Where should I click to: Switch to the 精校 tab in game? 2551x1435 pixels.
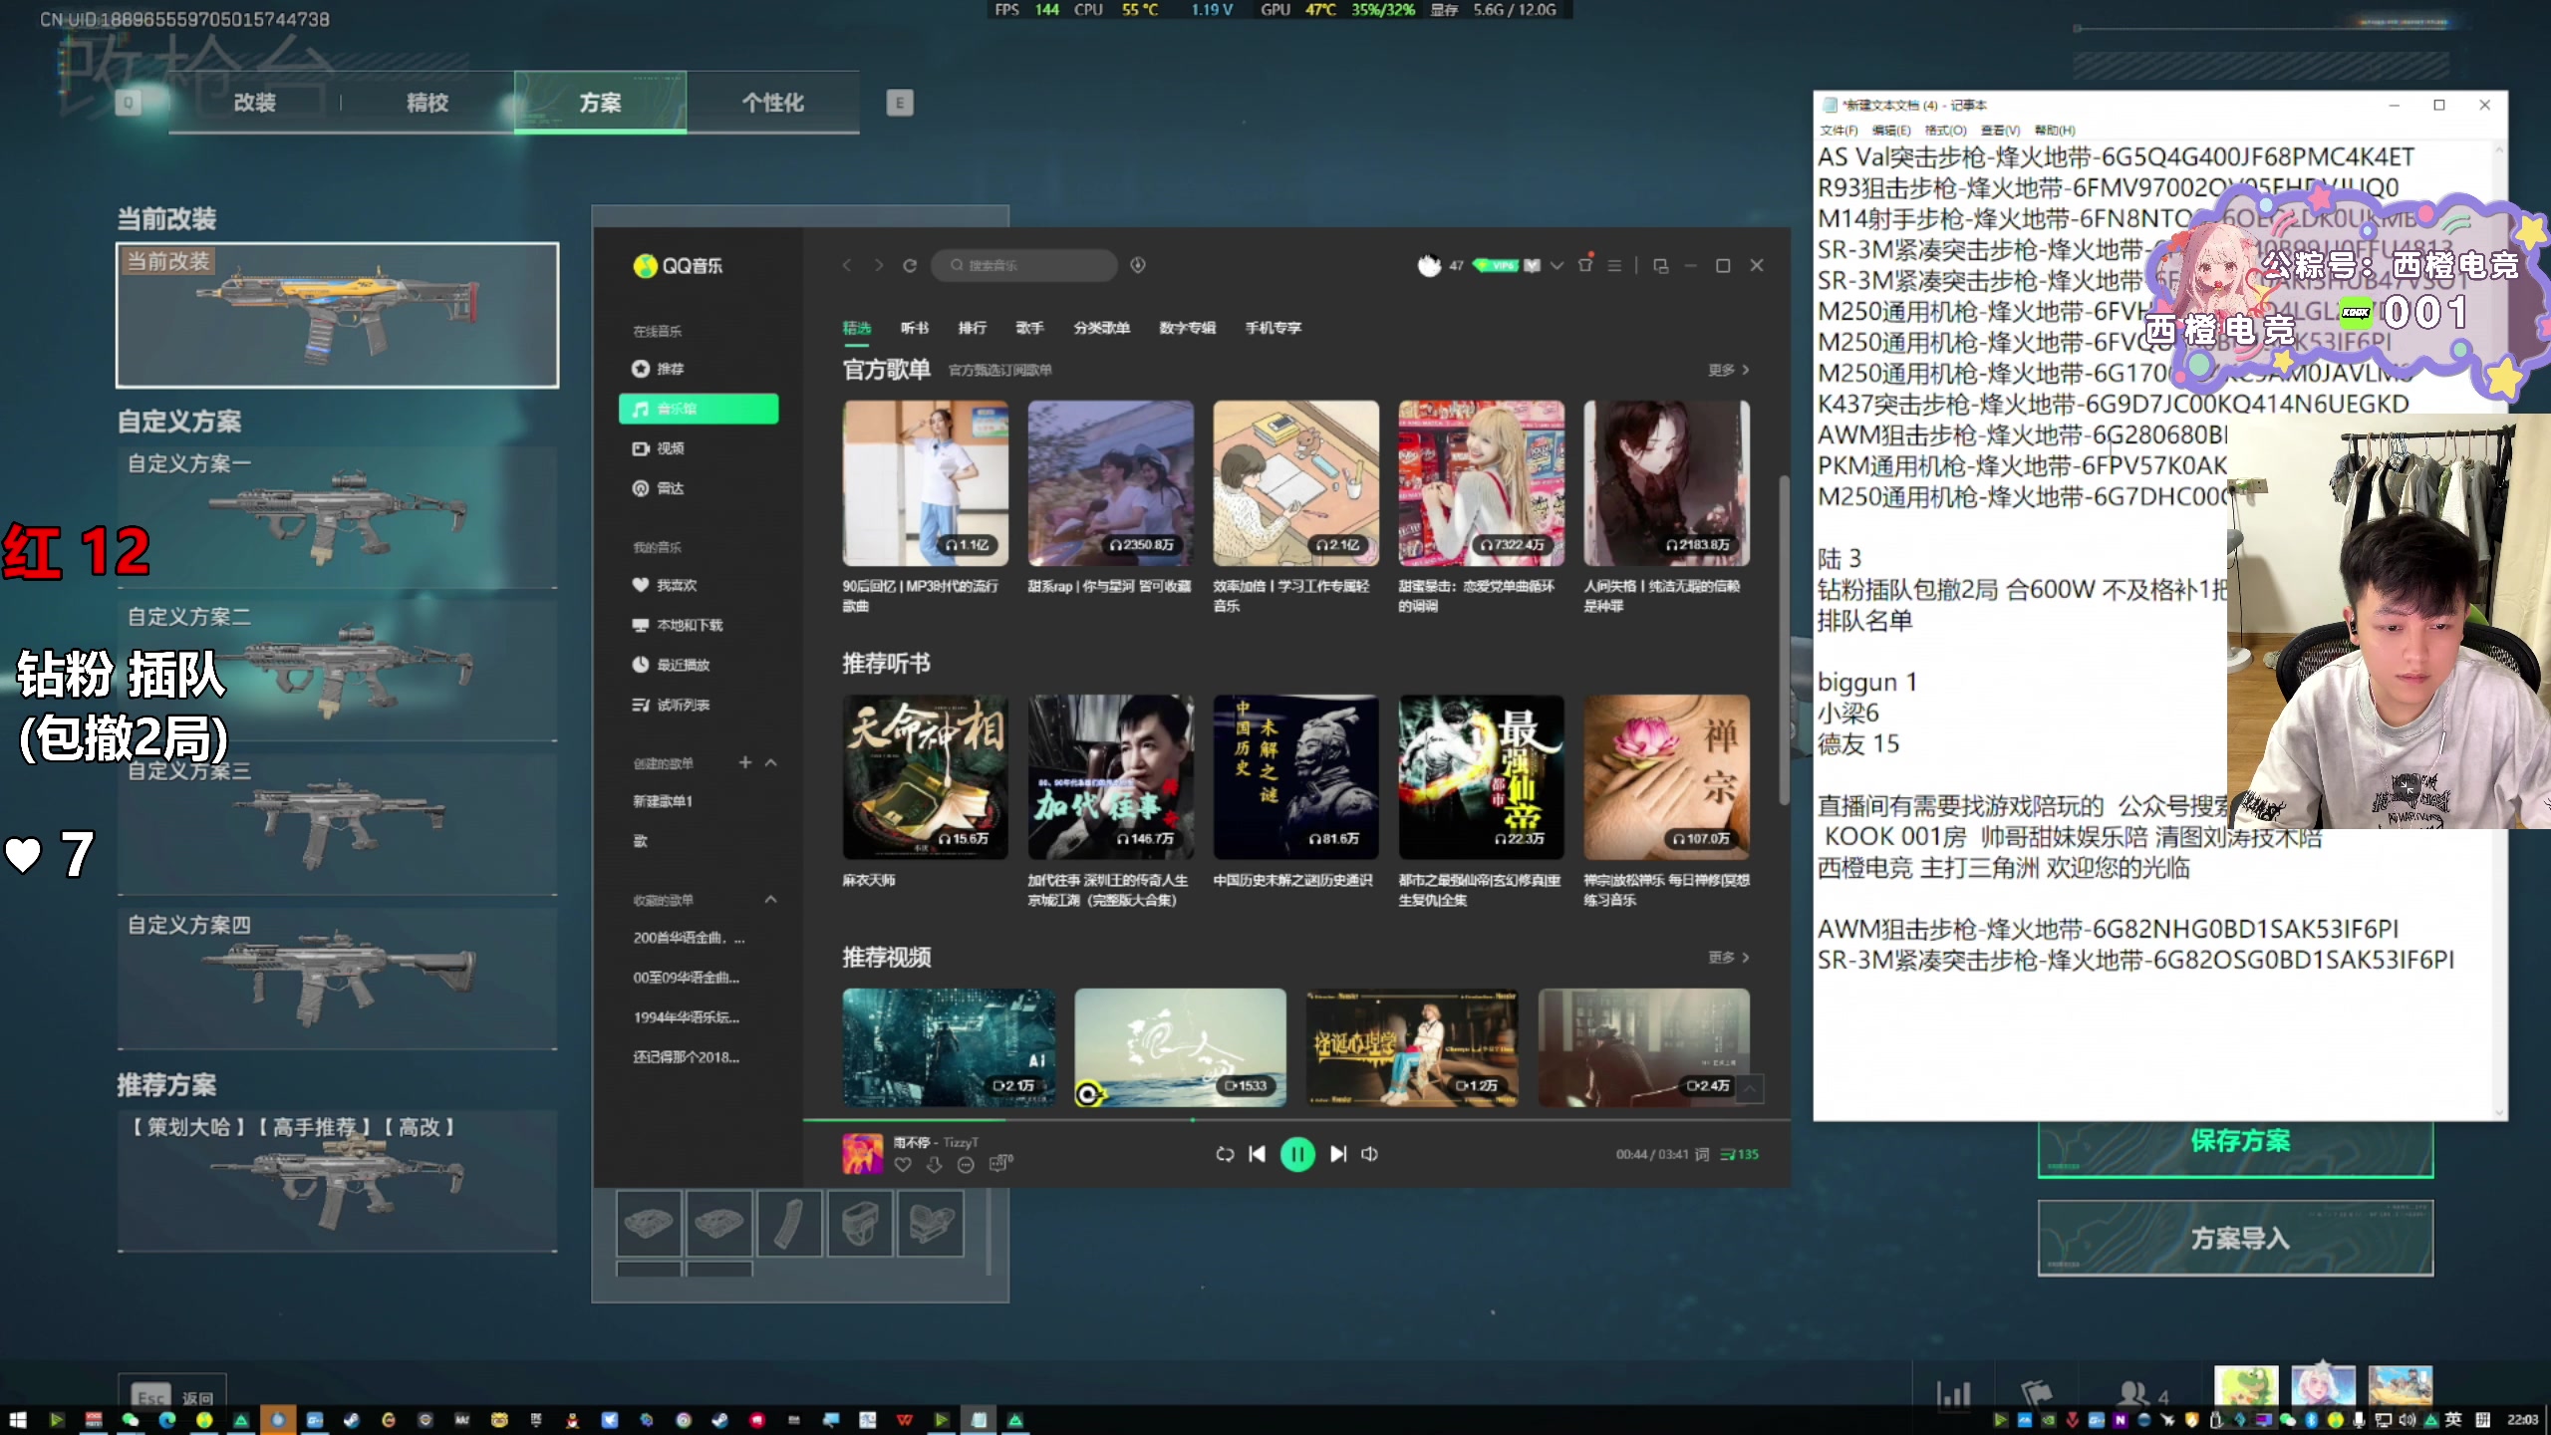click(x=427, y=103)
